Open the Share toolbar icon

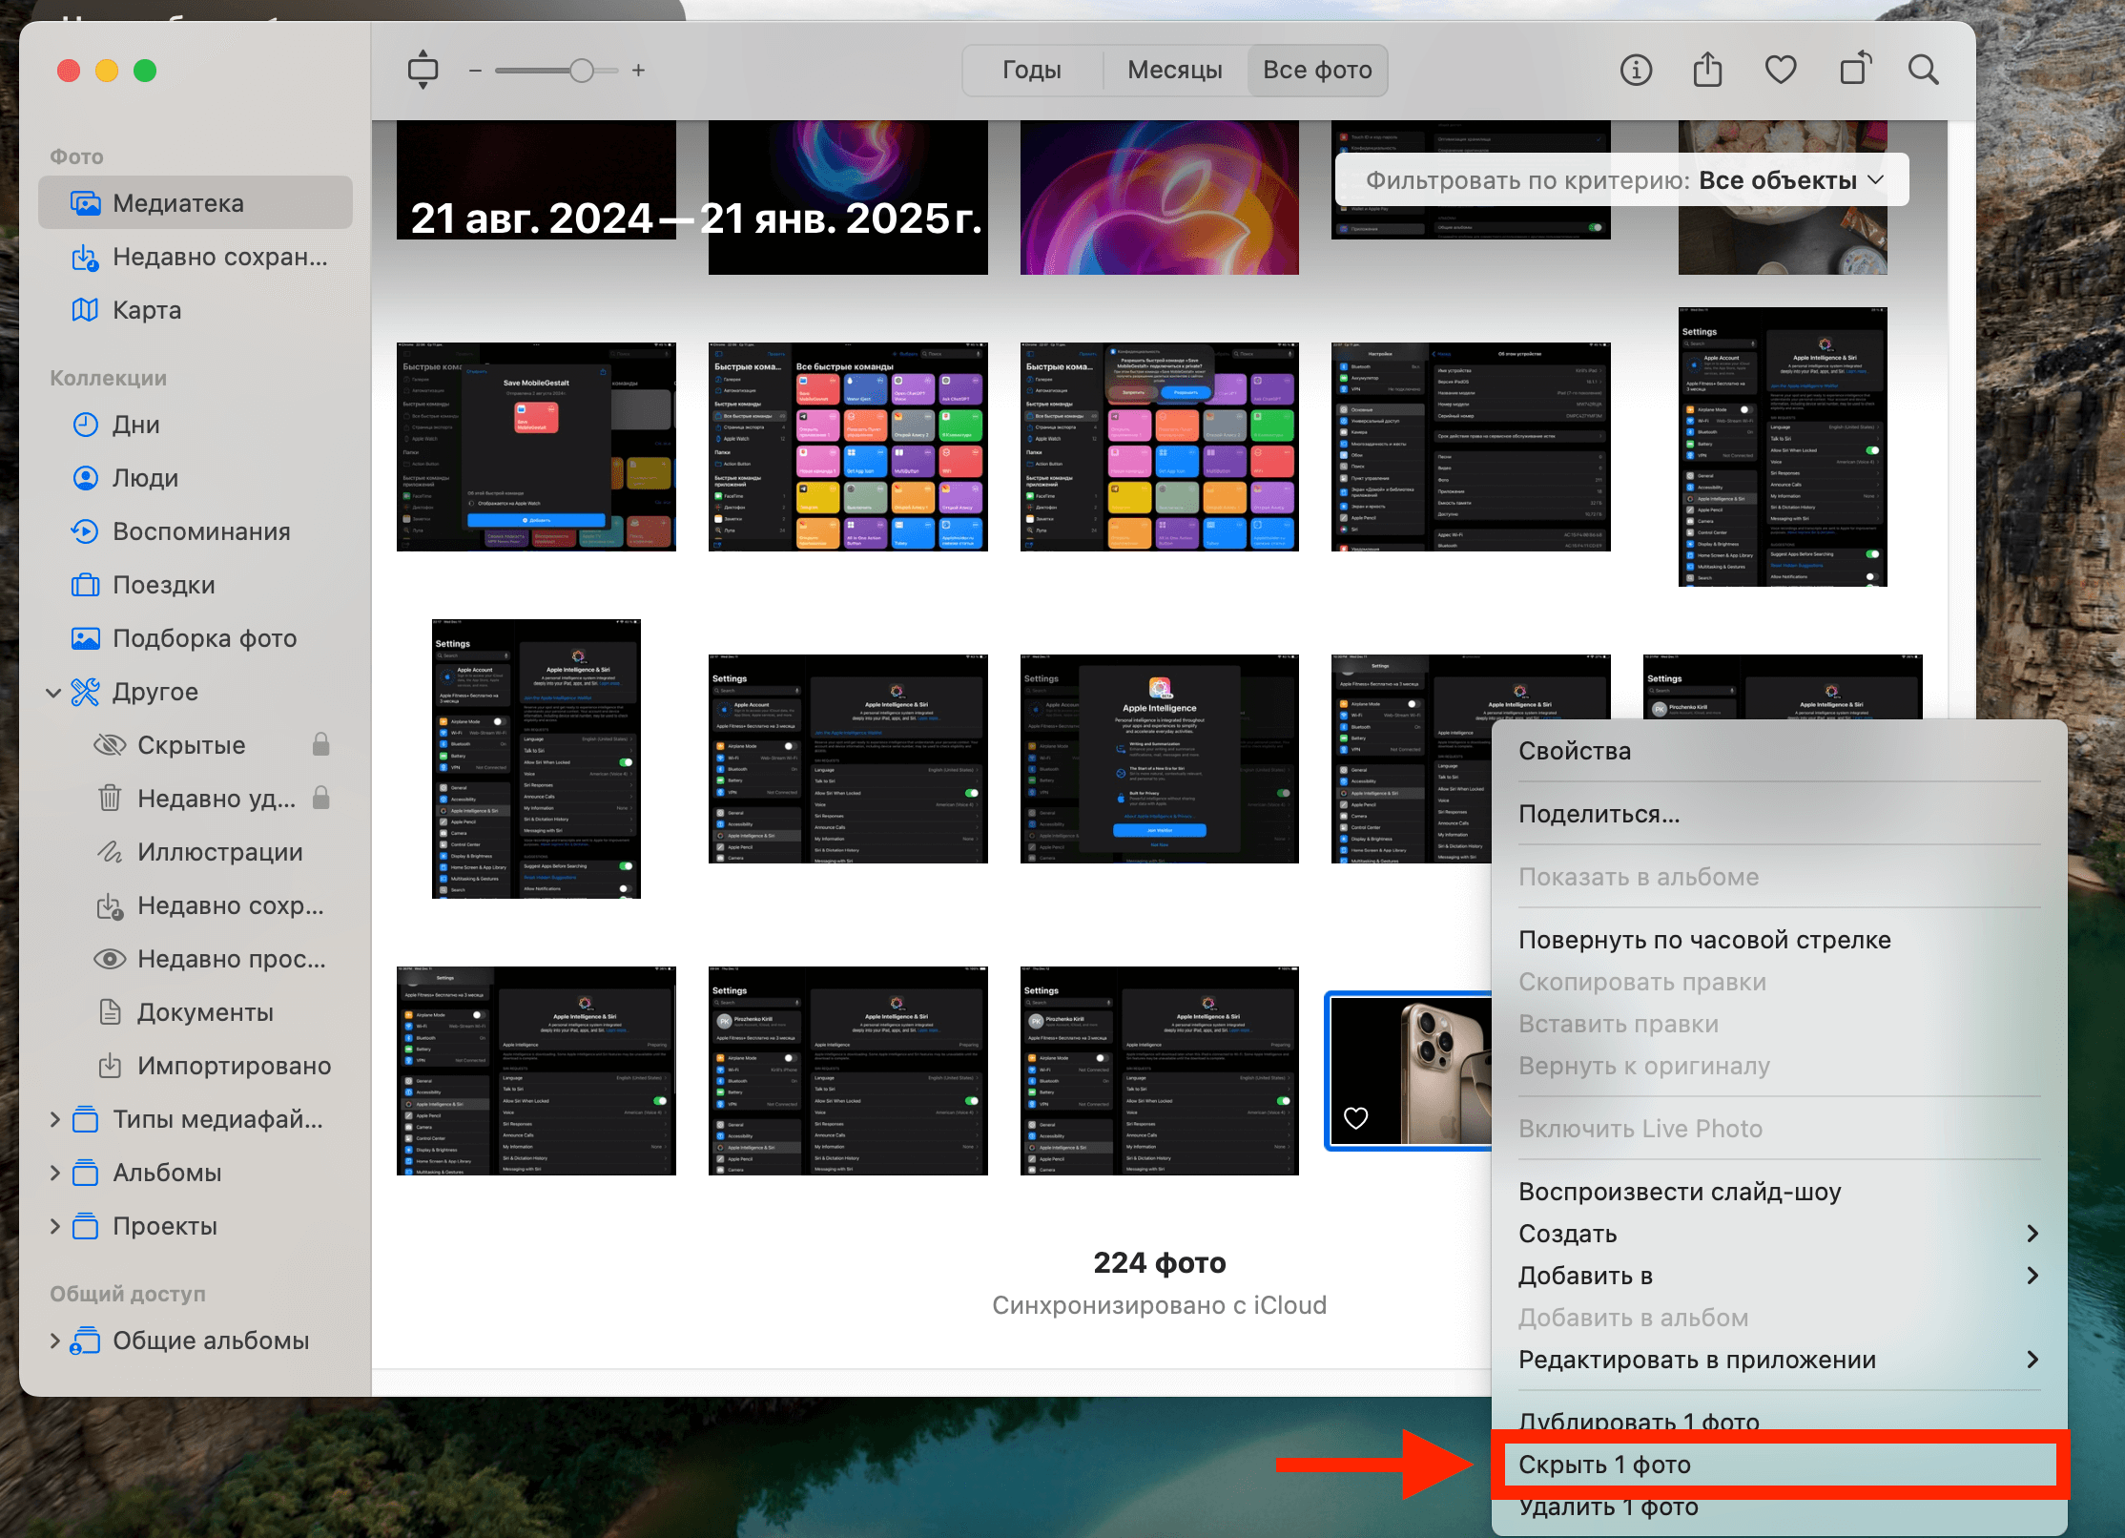[1707, 70]
